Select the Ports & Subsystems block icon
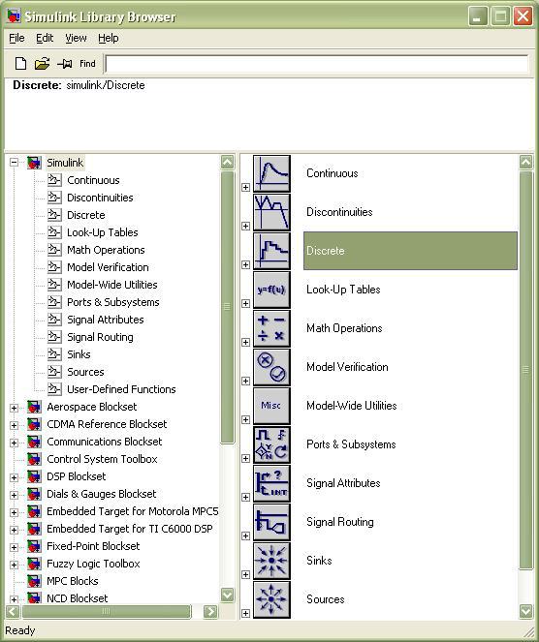Screen dimensions: 539x642 click(x=271, y=444)
